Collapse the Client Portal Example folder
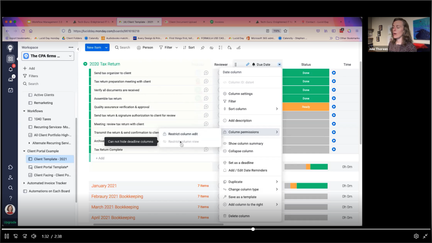 coord(24,151)
